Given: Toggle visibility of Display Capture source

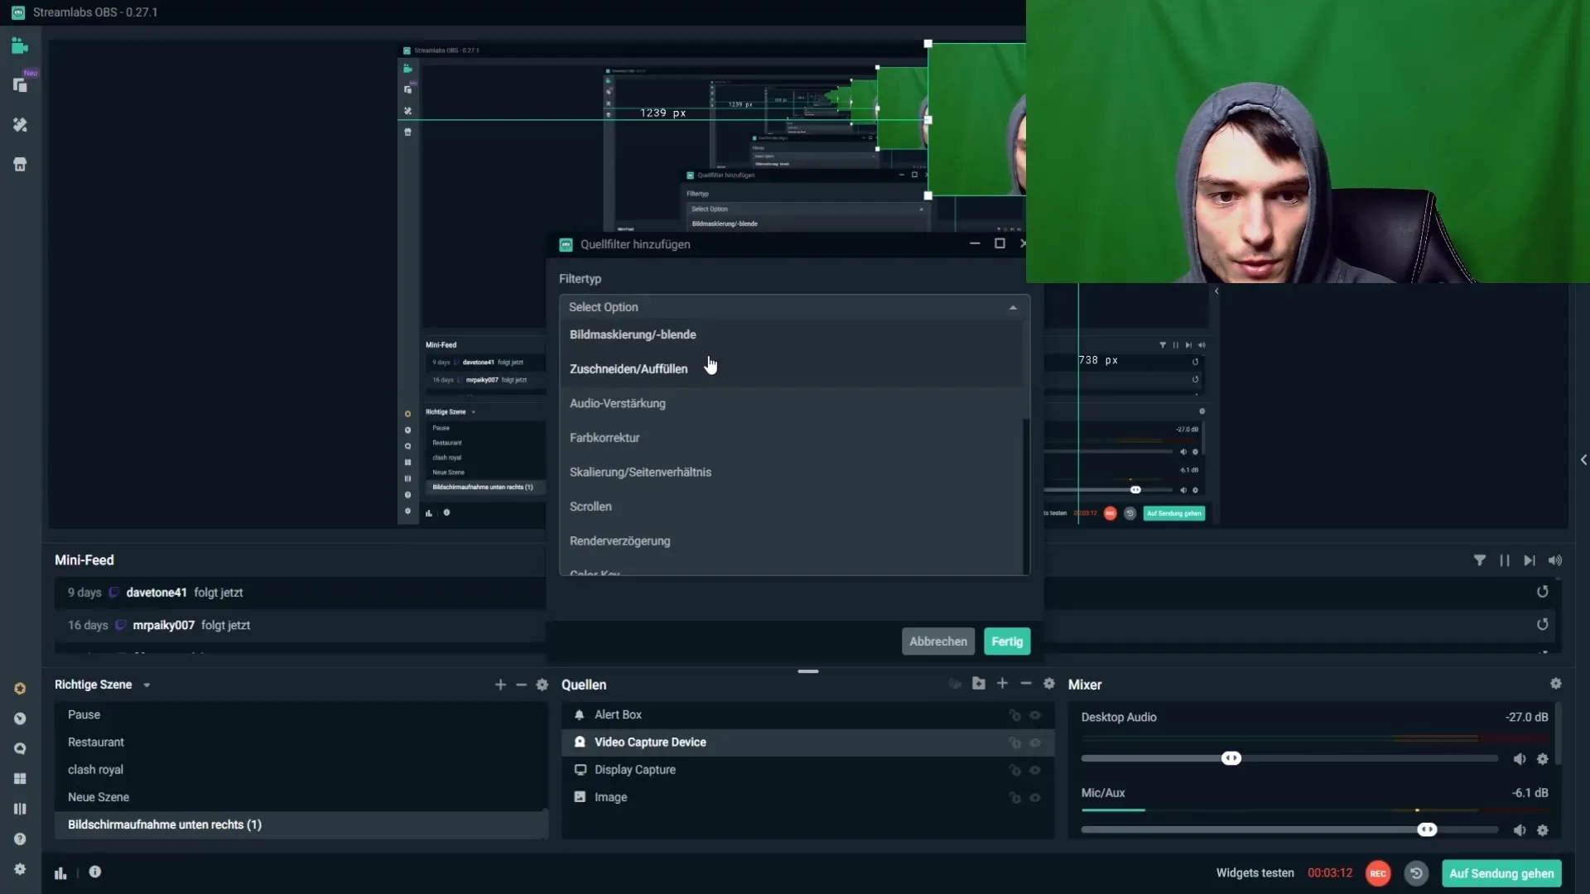Looking at the screenshot, I should [1035, 771].
